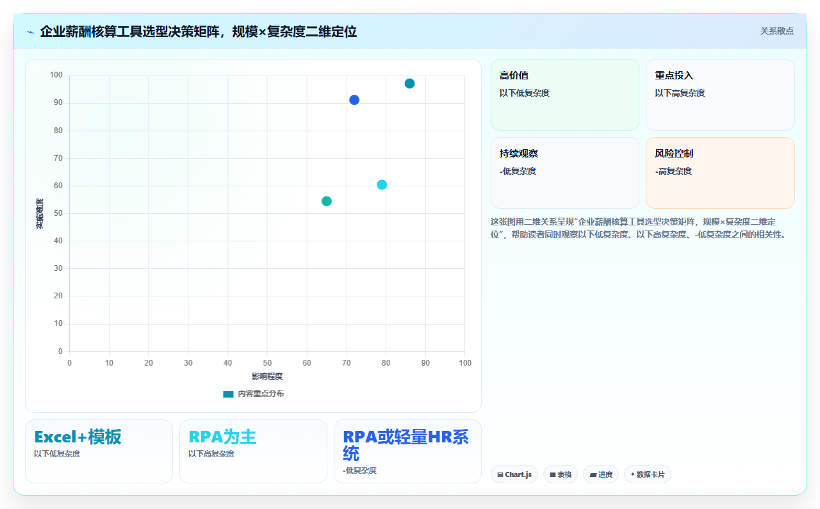The image size is (820, 509).
Task: Click the 表格 tag icon
Action: click(552, 475)
